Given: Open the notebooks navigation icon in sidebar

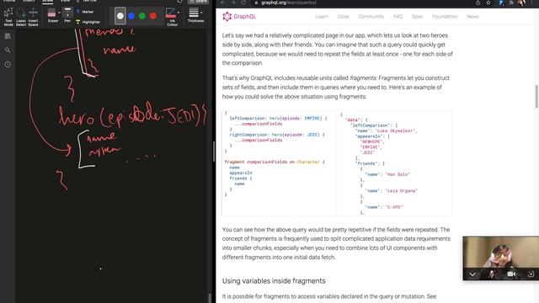Looking at the screenshot, I should [x=8, y=36].
